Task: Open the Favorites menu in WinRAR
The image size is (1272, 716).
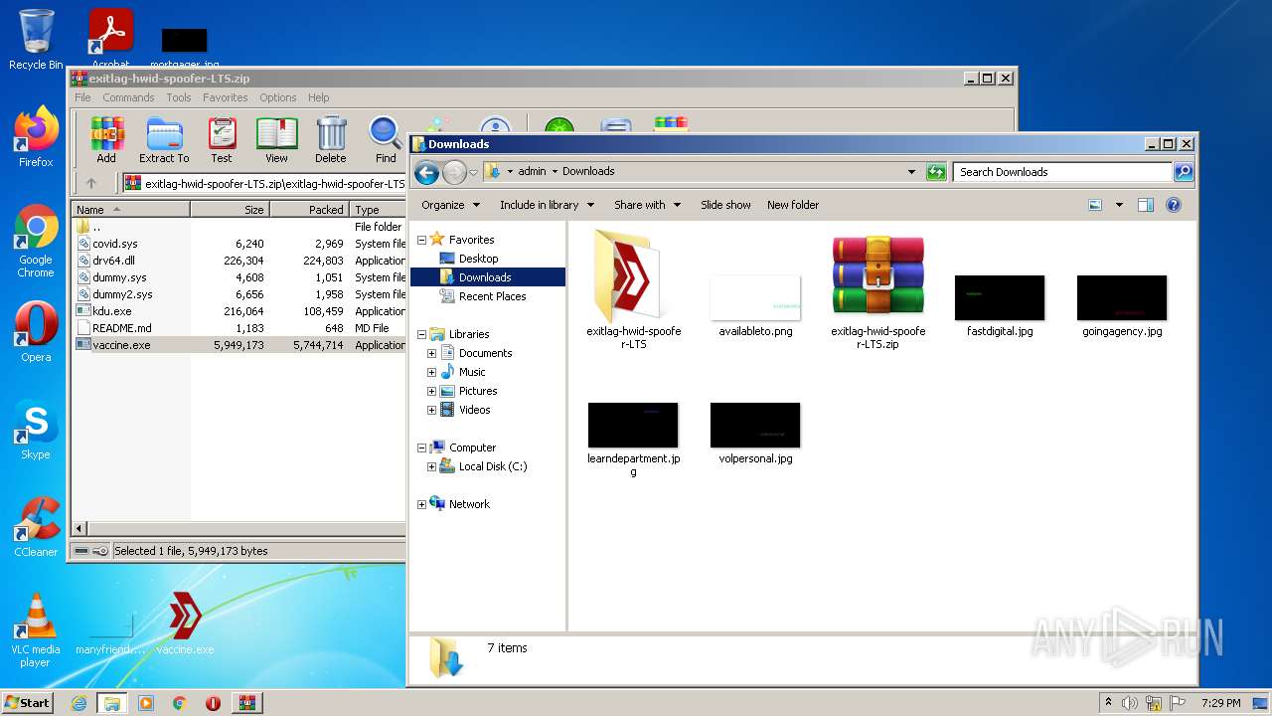Action: tap(226, 97)
